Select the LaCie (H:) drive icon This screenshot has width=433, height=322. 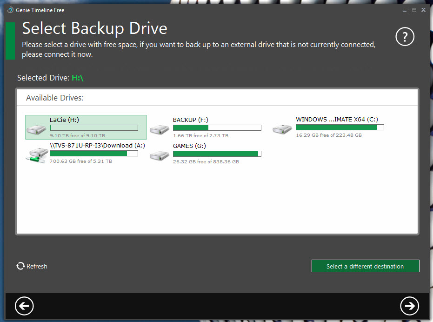click(36, 129)
